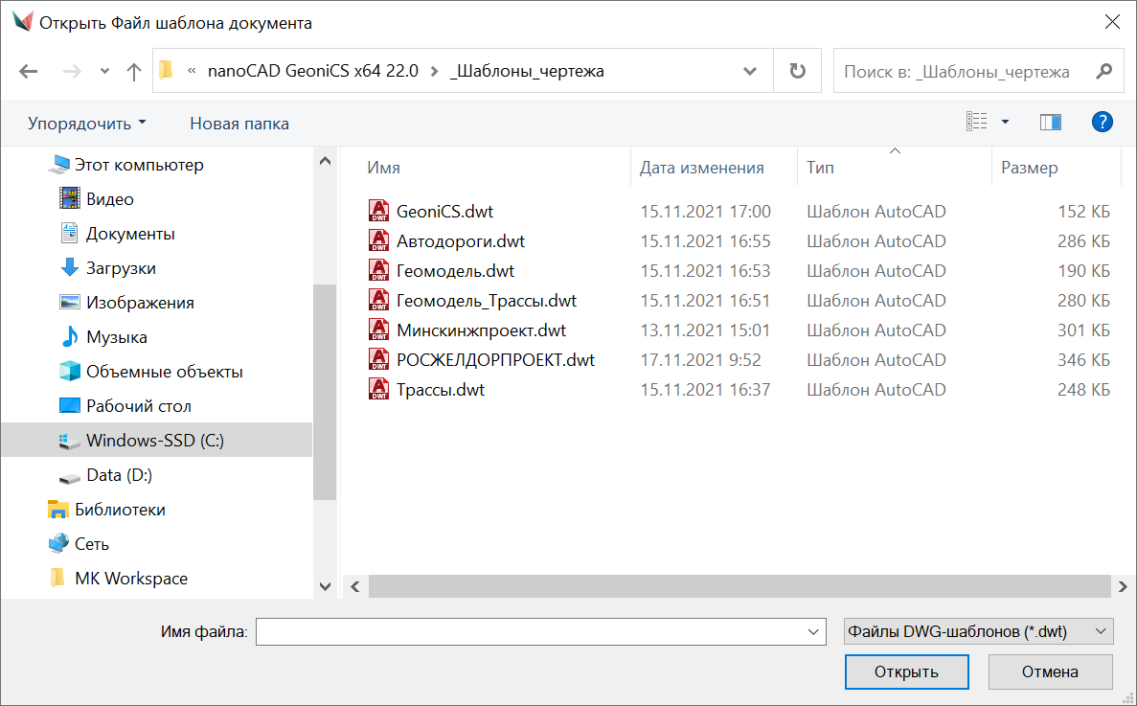This screenshot has width=1137, height=706.
Task: Go up one folder level
Action: point(134,72)
